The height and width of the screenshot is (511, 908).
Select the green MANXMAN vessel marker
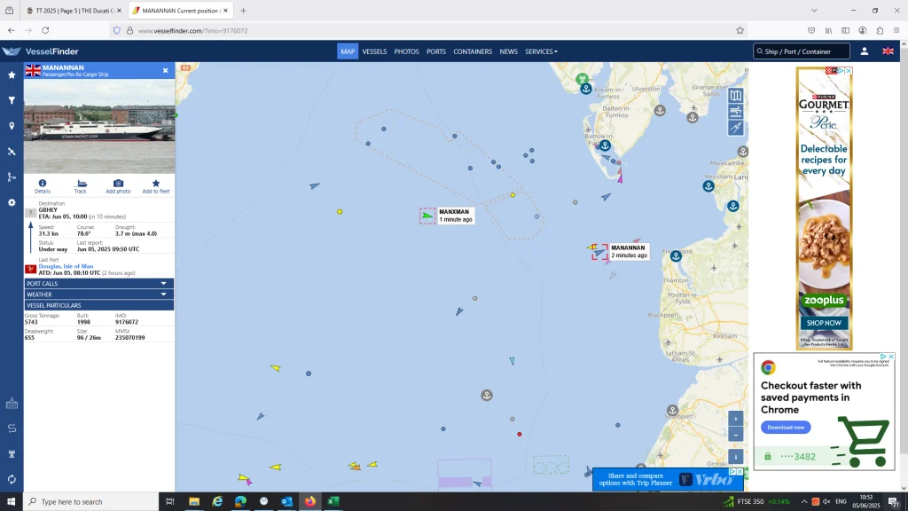click(427, 216)
